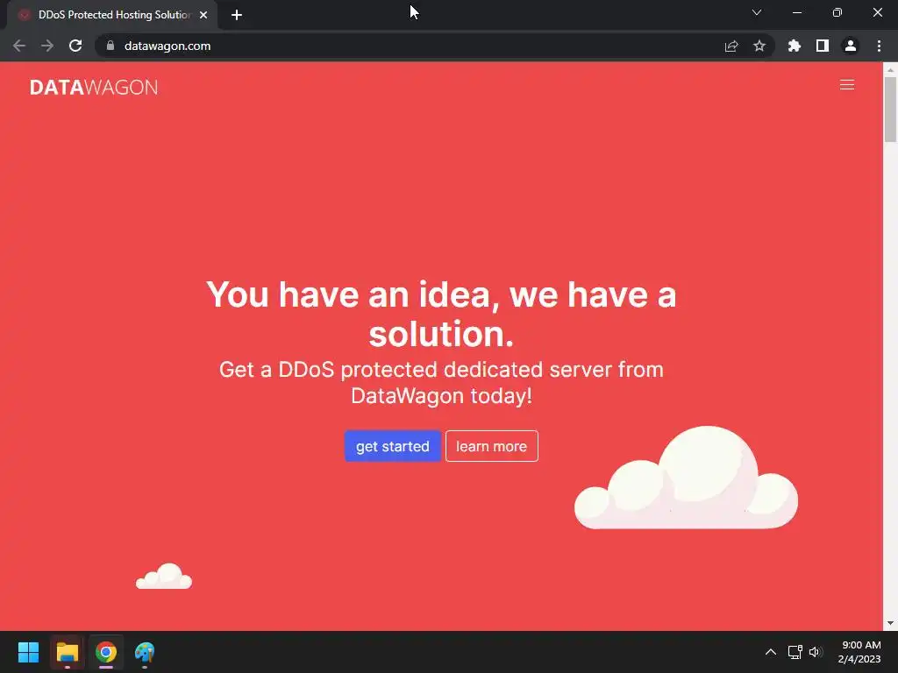The height and width of the screenshot is (673, 898).
Task: Open the volume speaker tray icon
Action: [816, 652]
